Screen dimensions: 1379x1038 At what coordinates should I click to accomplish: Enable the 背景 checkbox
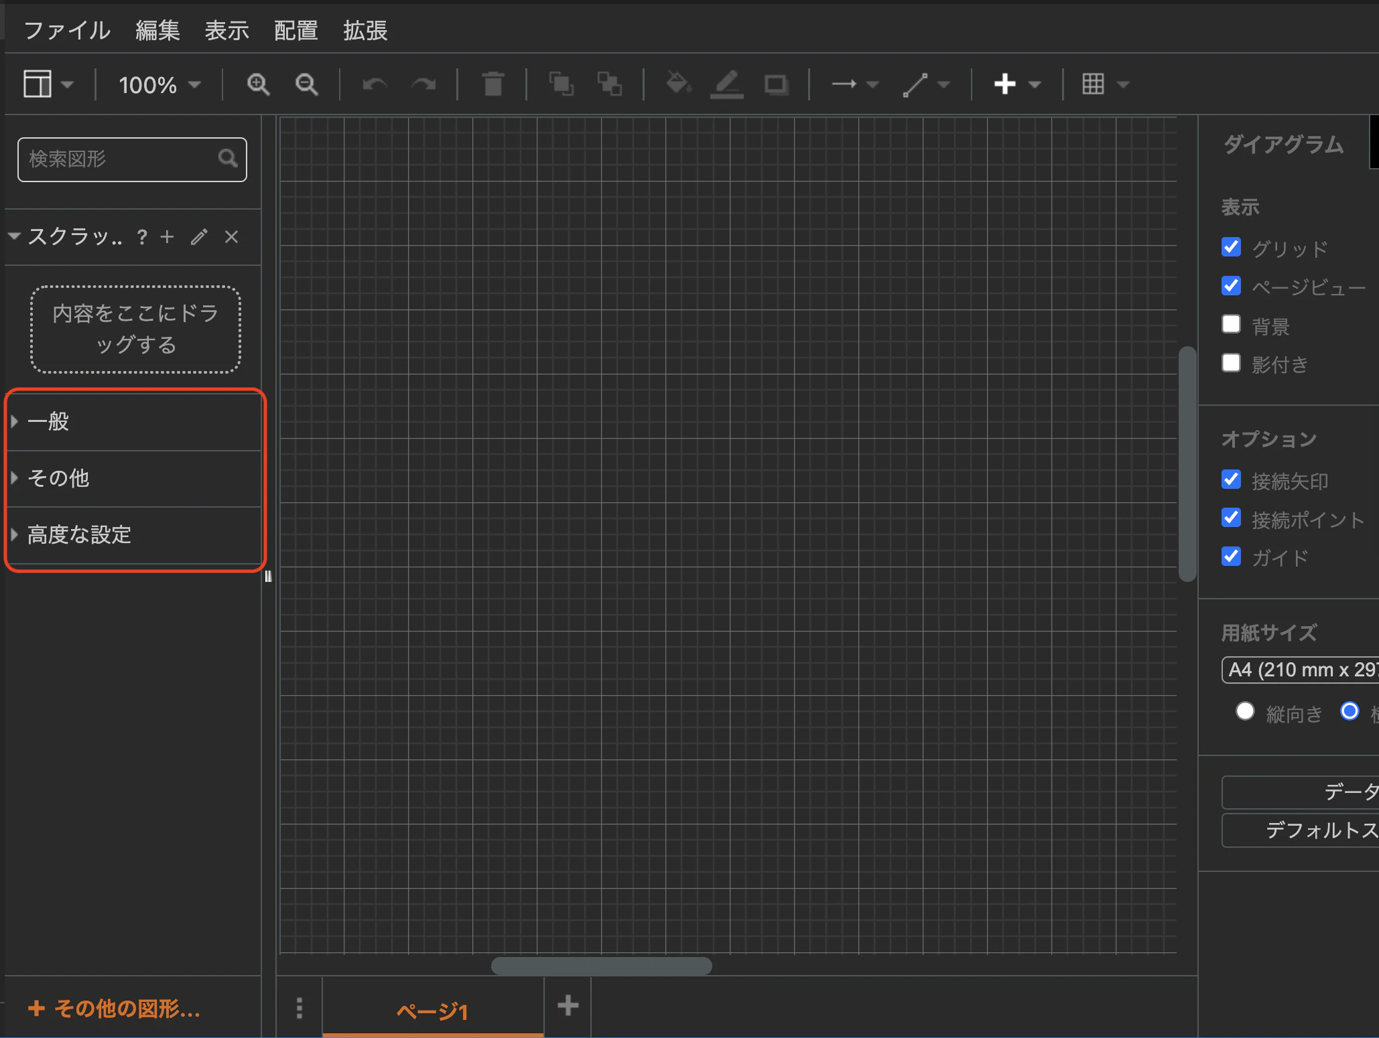(1231, 325)
